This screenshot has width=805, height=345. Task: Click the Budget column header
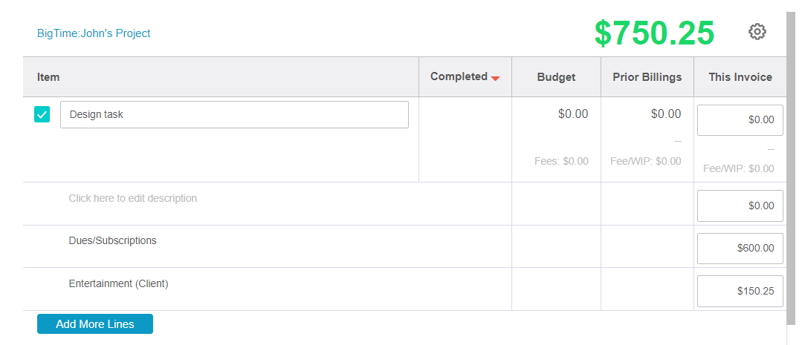click(x=556, y=77)
